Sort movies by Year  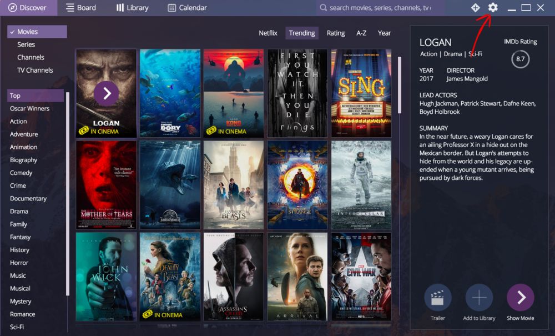384,33
